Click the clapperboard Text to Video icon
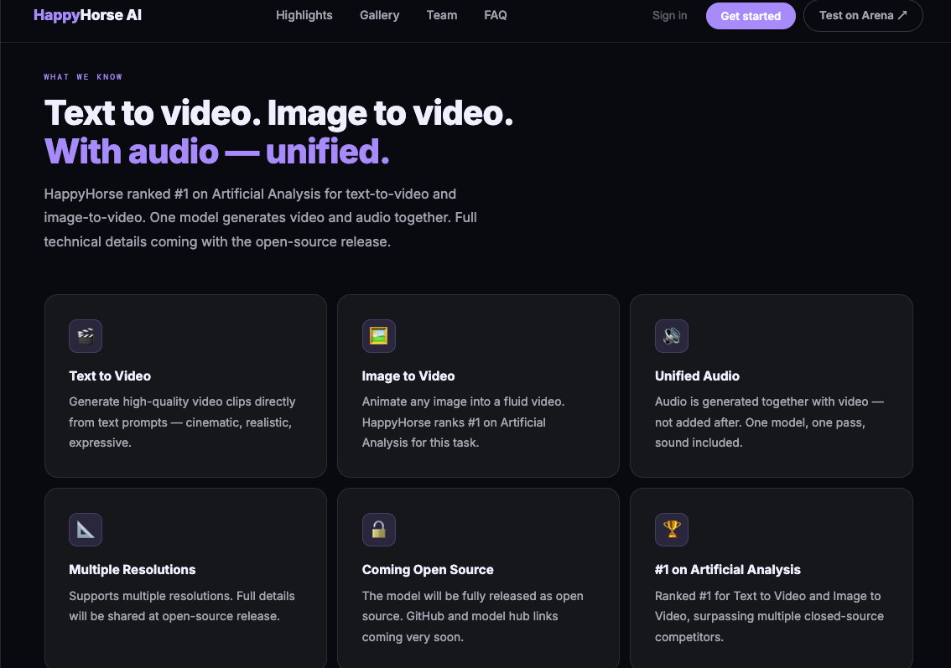The width and height of the screenshot is (951, 668). point(86,336)
